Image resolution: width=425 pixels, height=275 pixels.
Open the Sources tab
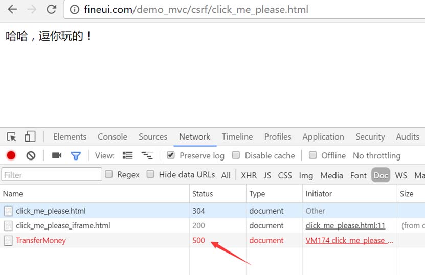tap(153, 137)
